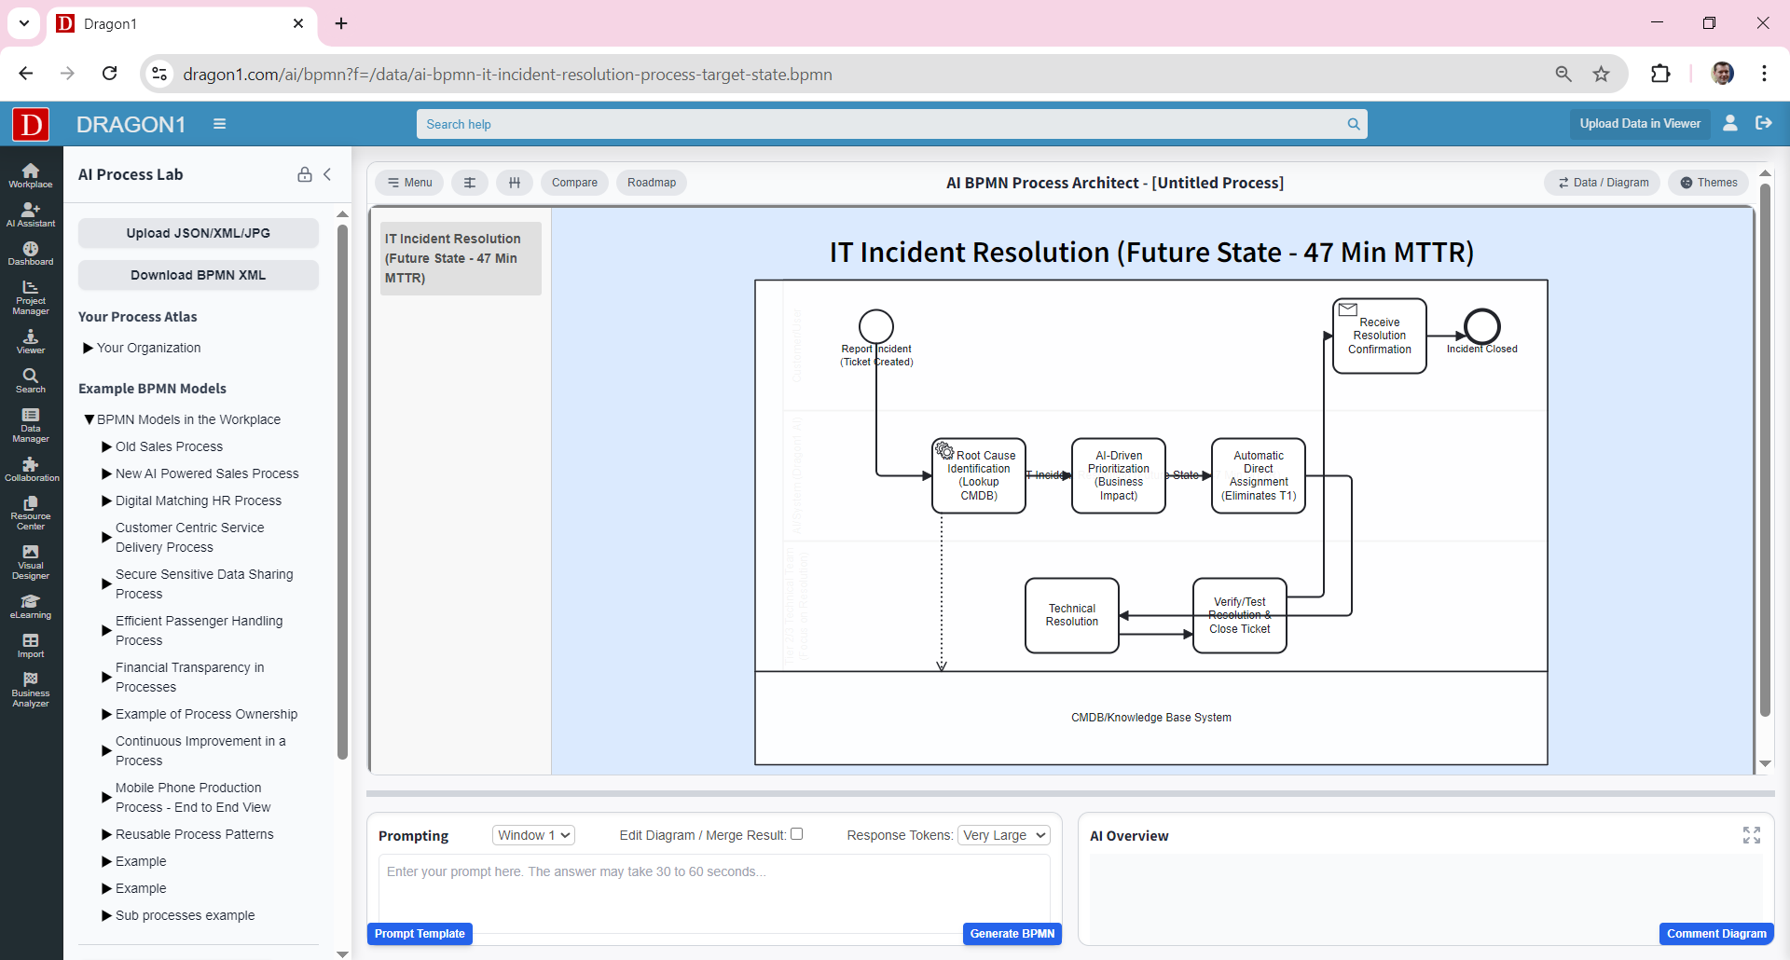The image size is (1790, 960).
Task: Open the Menu in the process toolbar
Action: 408,182
